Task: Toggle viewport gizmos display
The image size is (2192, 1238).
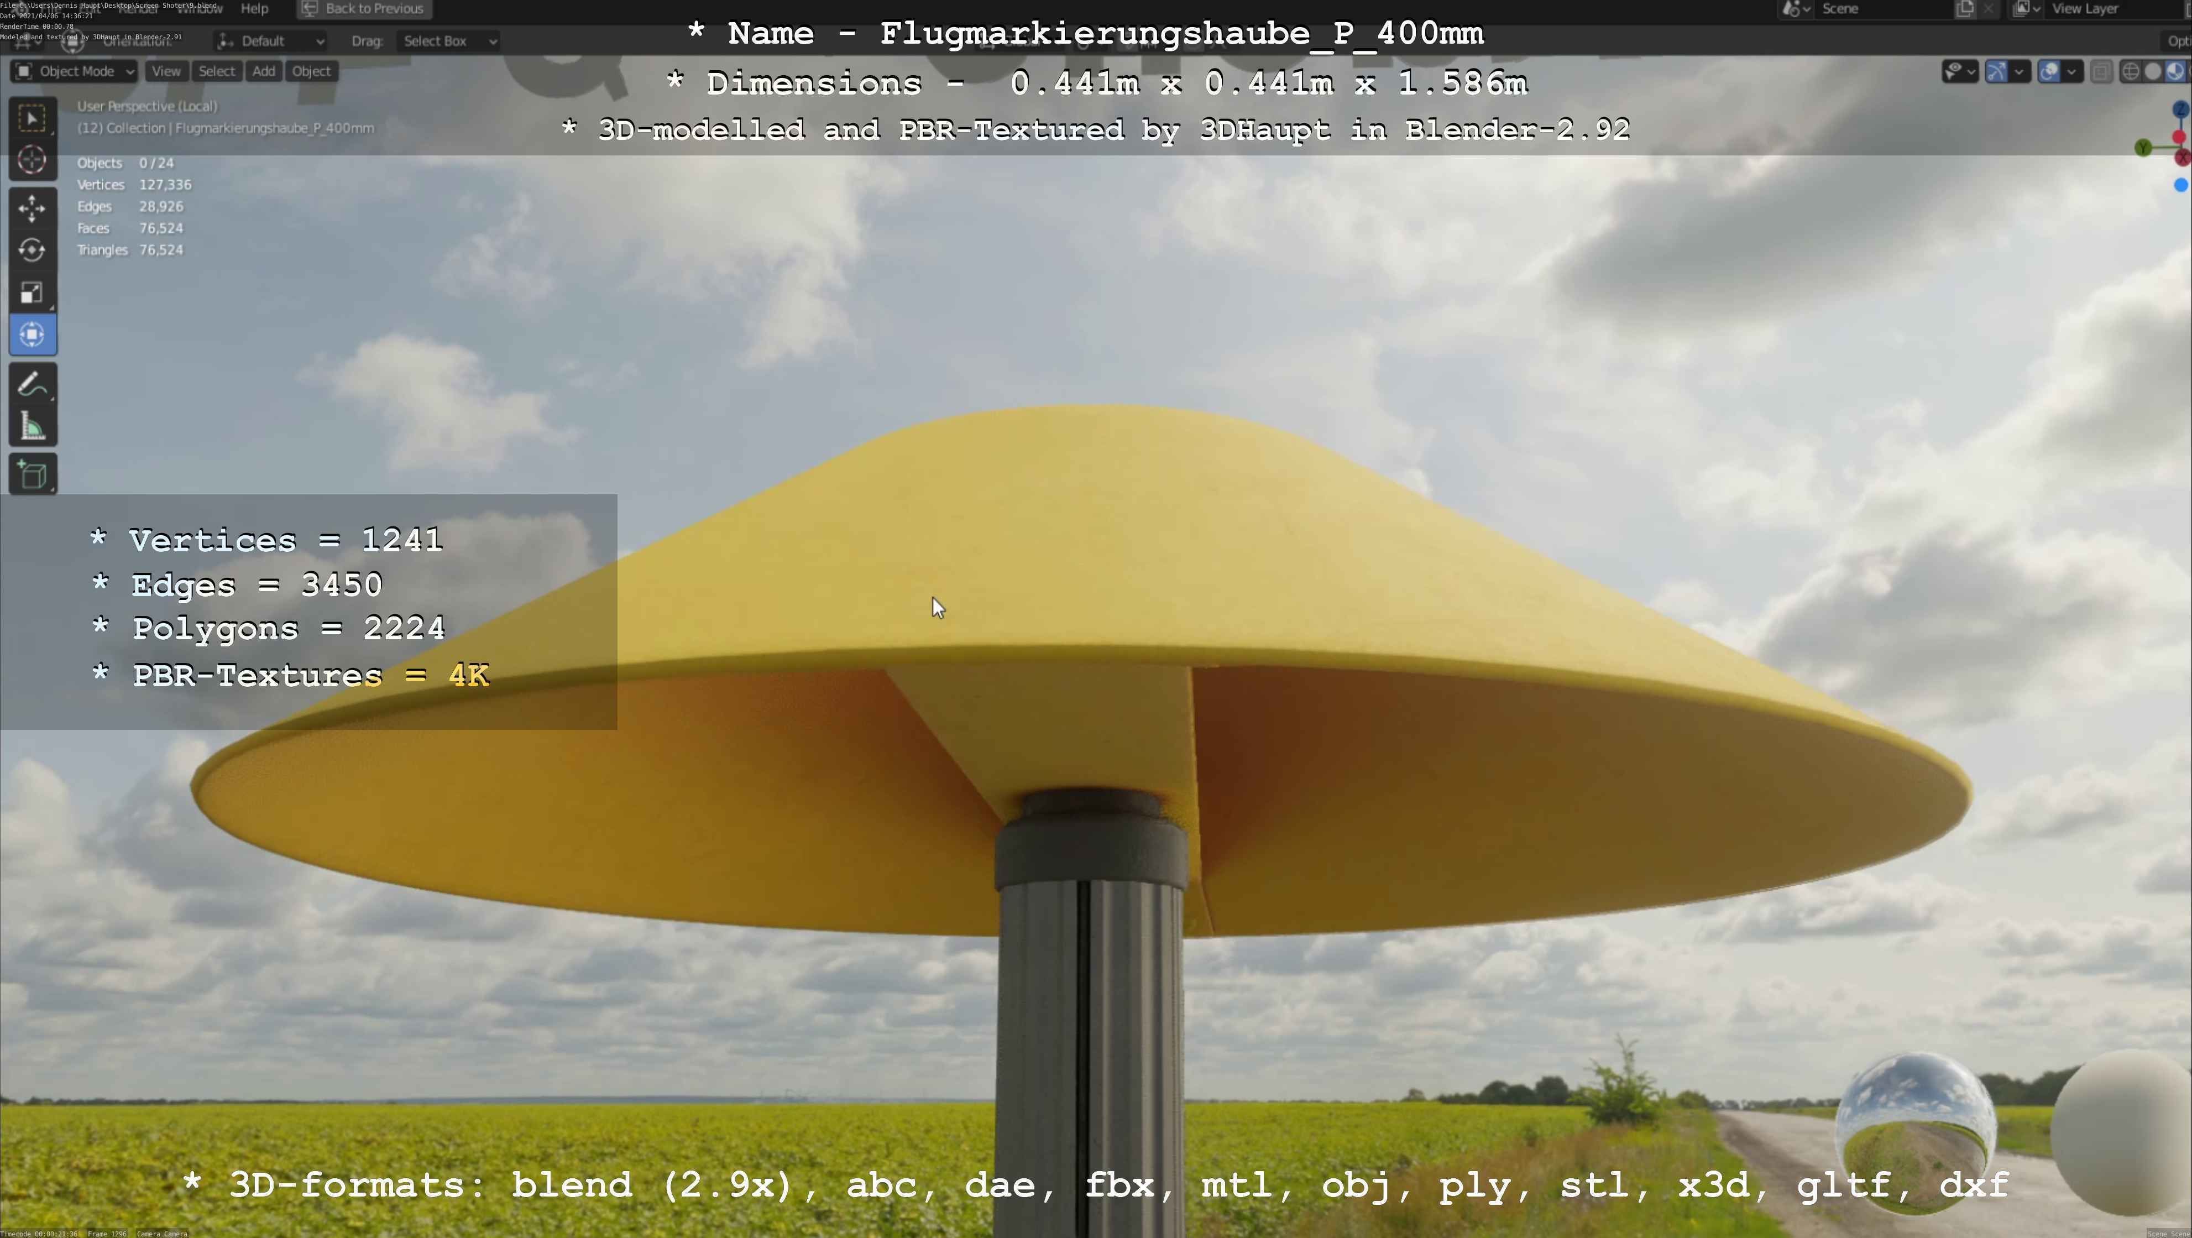Action: point(1996,71)
